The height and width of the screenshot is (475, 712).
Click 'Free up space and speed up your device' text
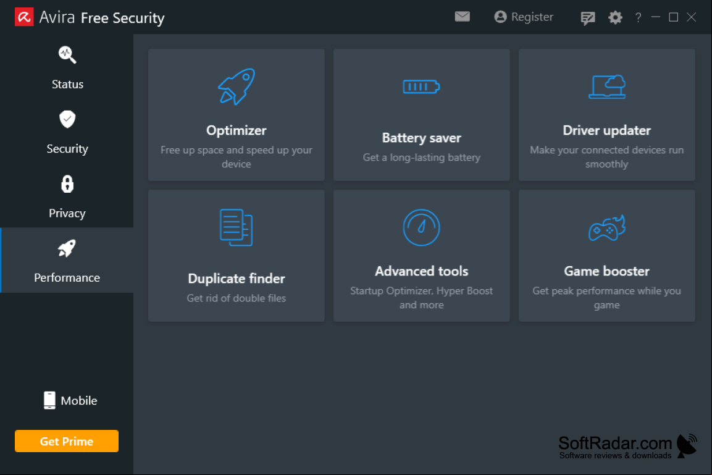tap(237, 157)
